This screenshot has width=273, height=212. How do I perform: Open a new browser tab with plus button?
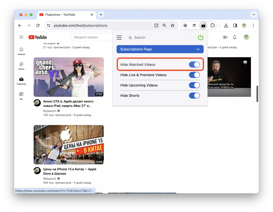pyautogui.click(x=101, y=15)
